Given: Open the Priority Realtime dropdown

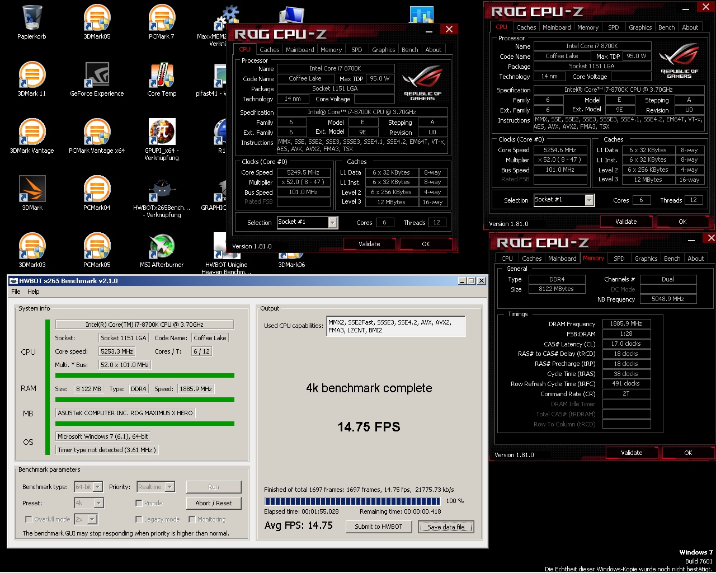Looking at the screenshot, I should coord(155,487).
